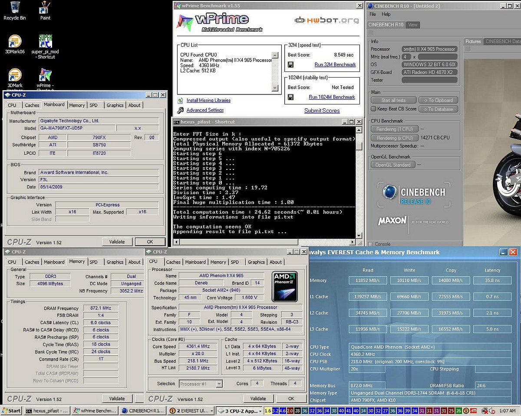Click Run 32M Benchmark link
This screenshot has width=521, height=416.
click(335, 65)
